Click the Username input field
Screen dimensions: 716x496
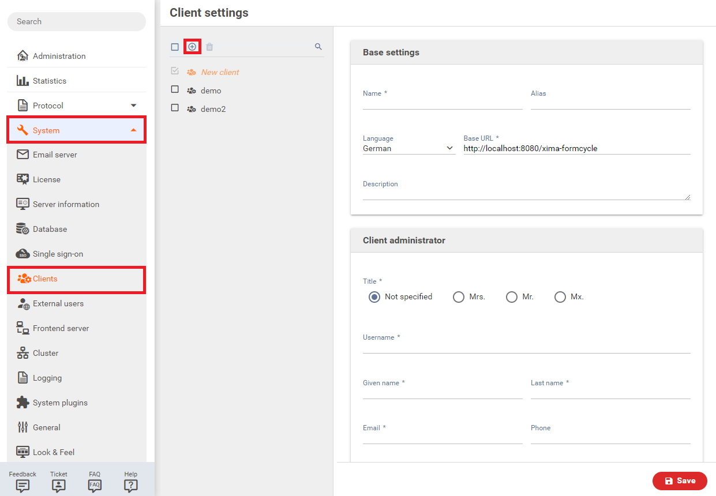click(x=526, y=347)
